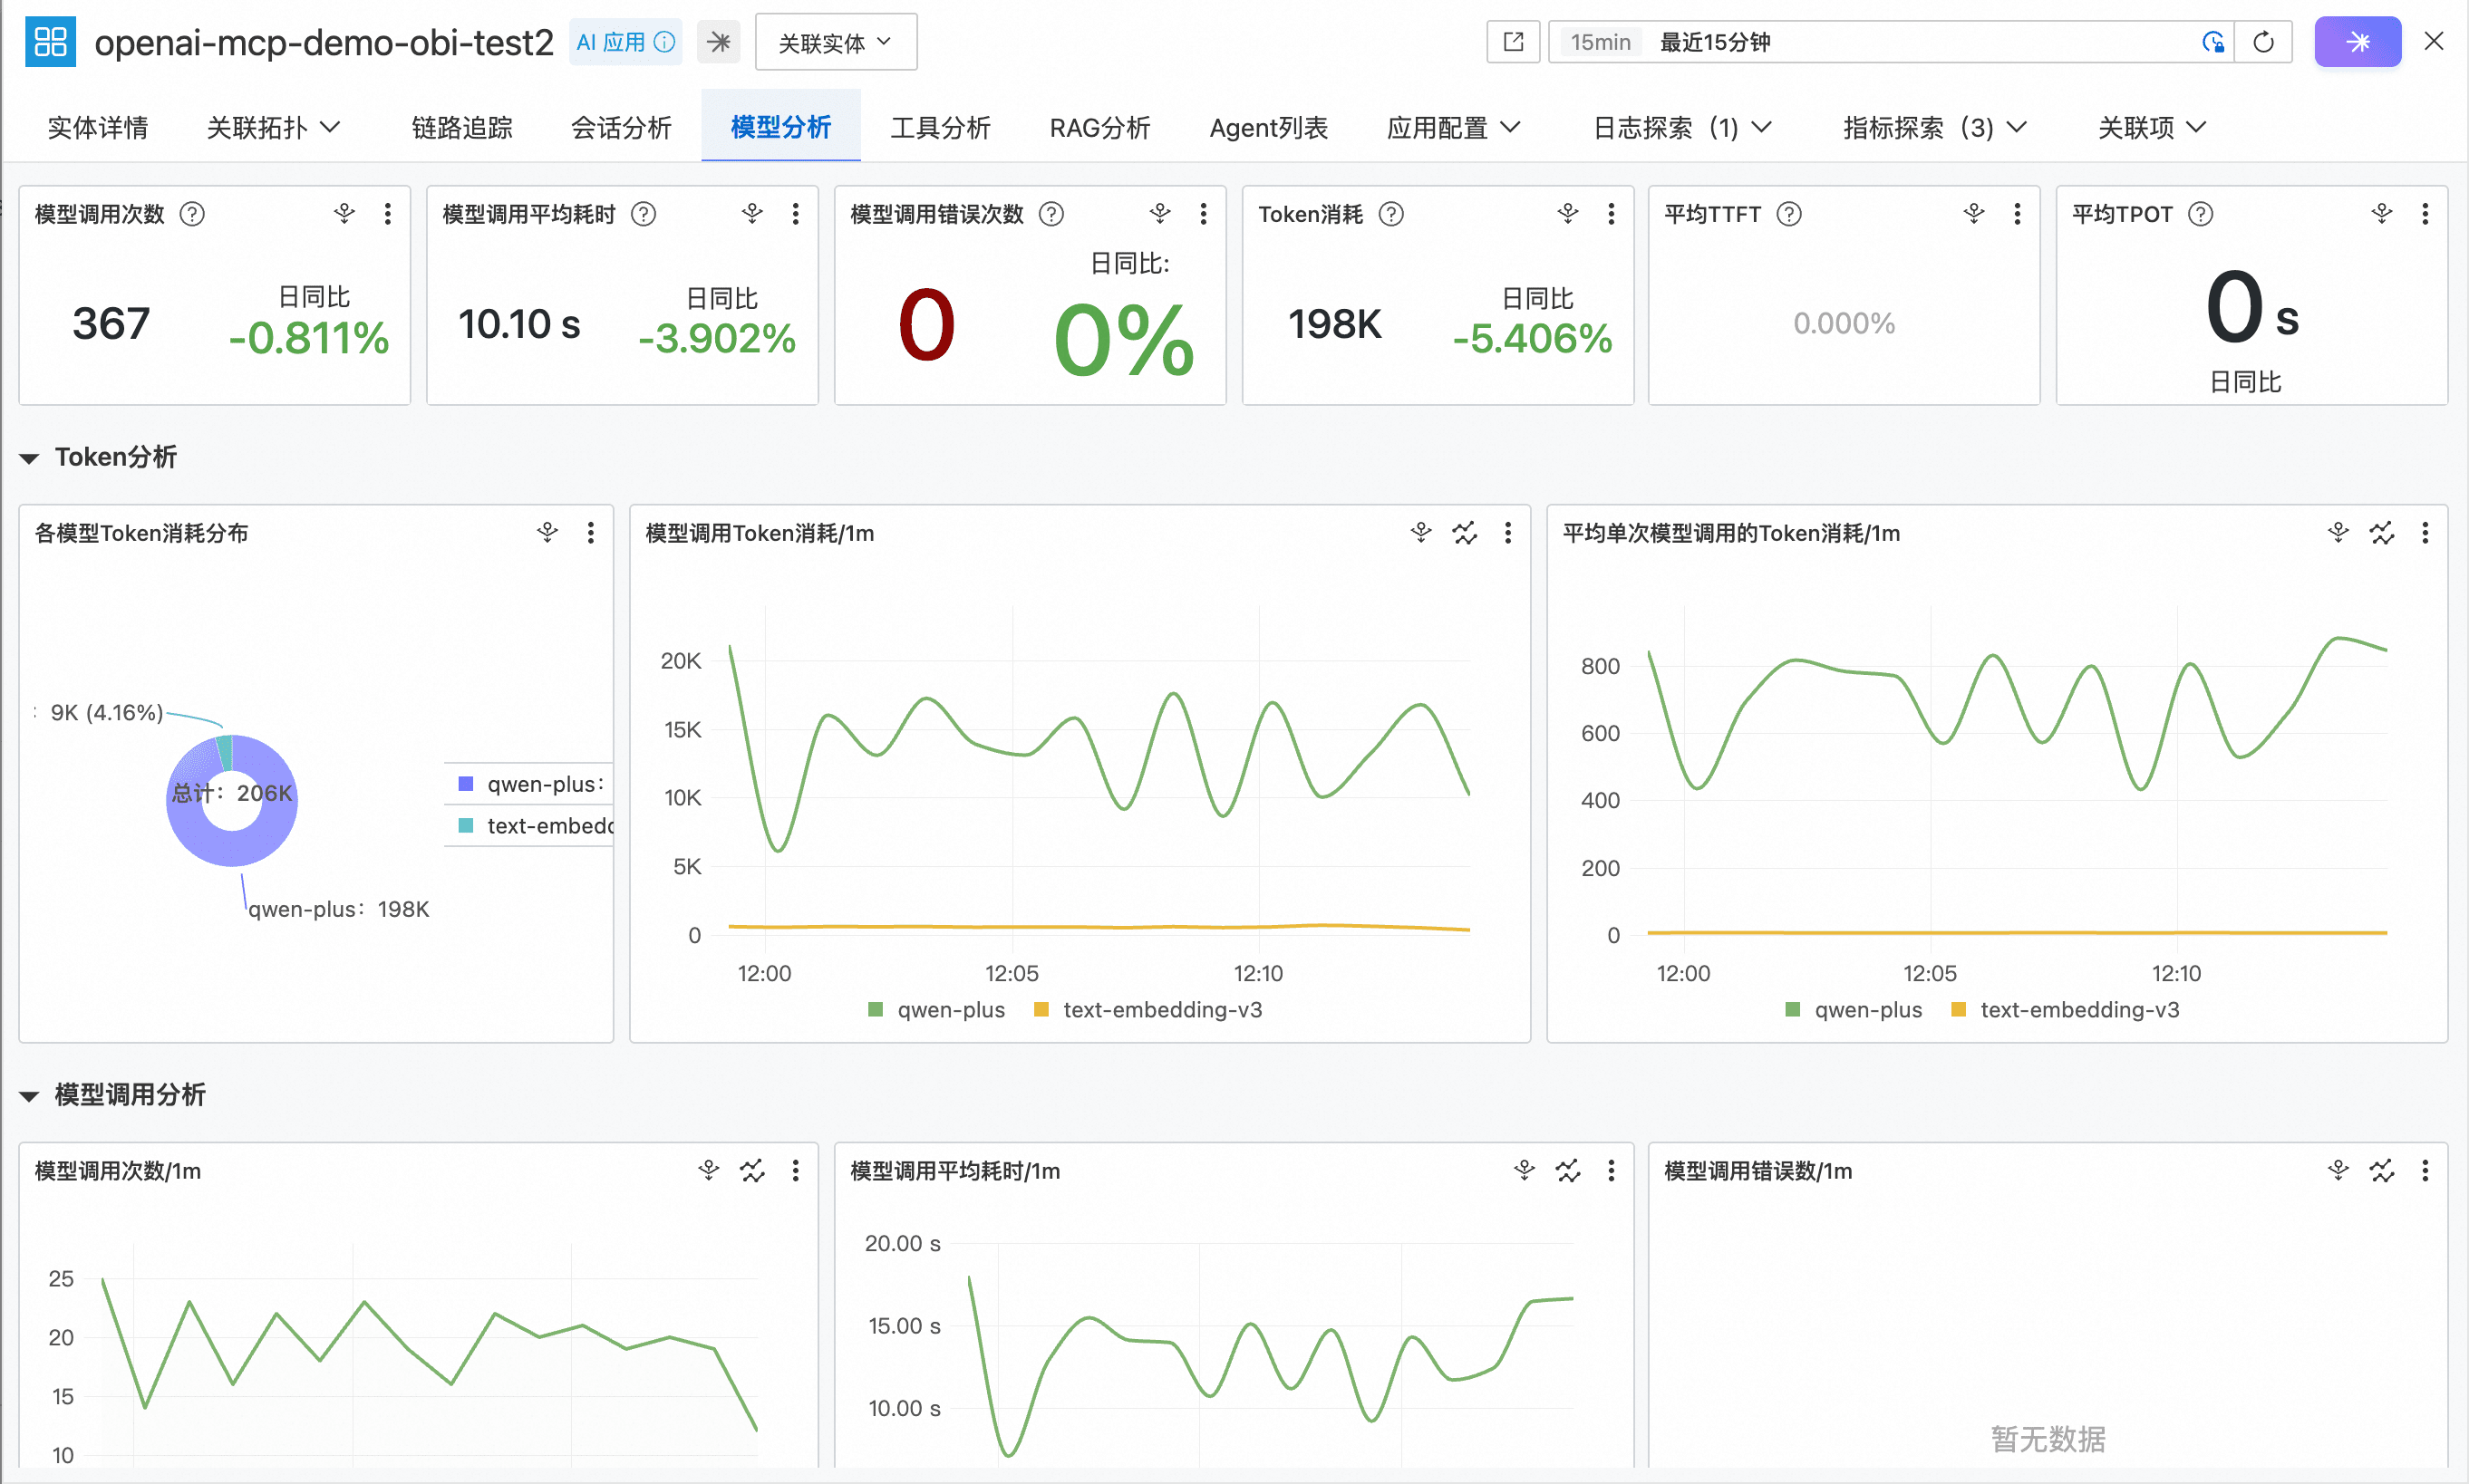
Task: Click help icon for 平均TPOT
Action: (2201, 214)
